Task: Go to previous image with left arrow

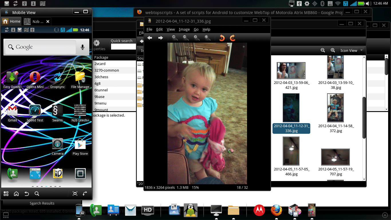Action: (149, 38)
